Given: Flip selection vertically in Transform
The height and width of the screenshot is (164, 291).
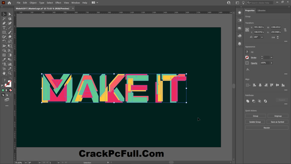Looking at the screenshot, I should click(278, 37).
